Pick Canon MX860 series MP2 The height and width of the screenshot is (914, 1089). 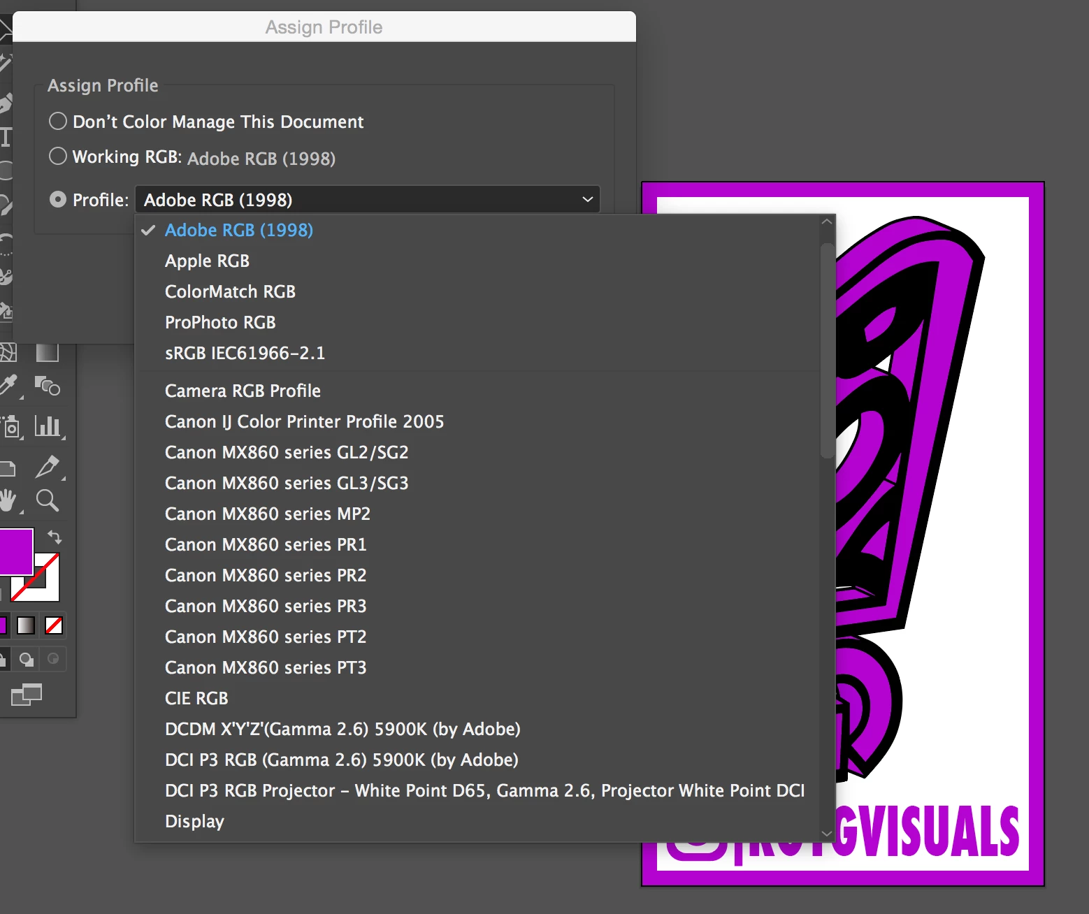pos(477,514)
